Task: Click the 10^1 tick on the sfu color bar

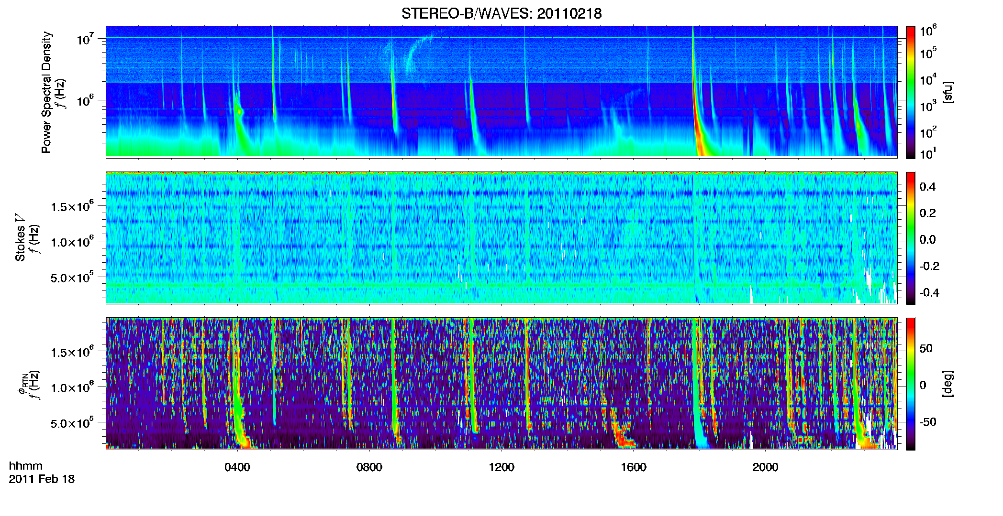Action: pyautogui.click(x=928, y=153)
